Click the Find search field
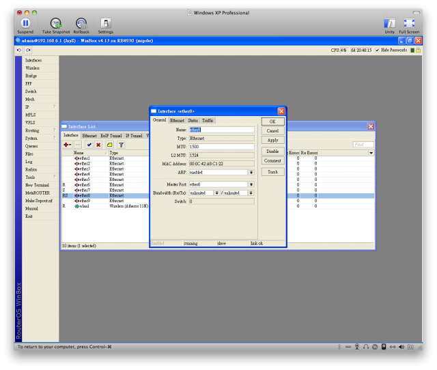 click(x=363, y=145)
